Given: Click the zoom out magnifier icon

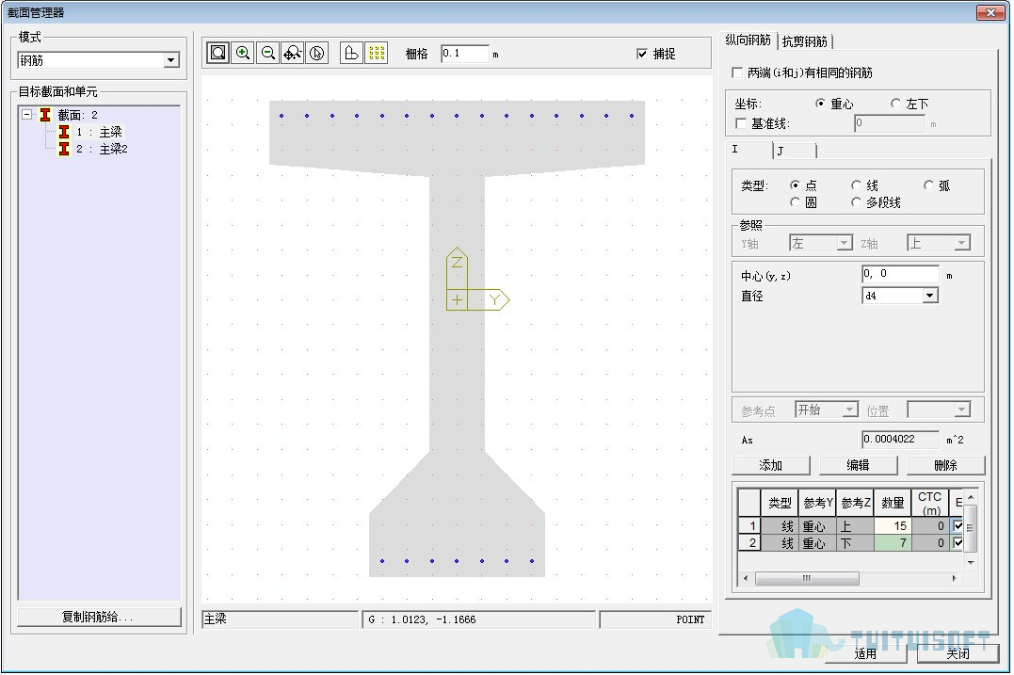Looking at the screenshot, I should click(267, 53).
